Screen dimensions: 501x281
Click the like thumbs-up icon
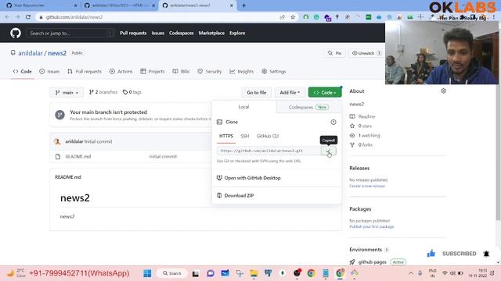[431, 254]
